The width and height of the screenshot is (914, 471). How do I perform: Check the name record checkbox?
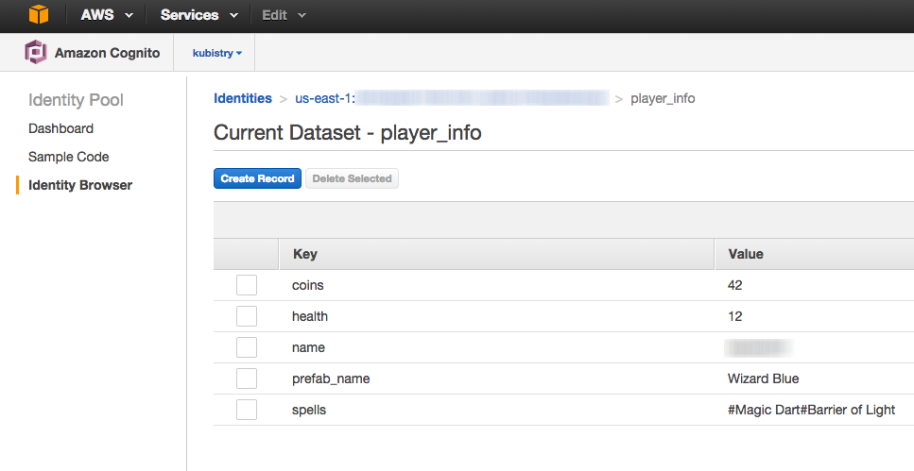pyautogui.click(x=247, y=347)
